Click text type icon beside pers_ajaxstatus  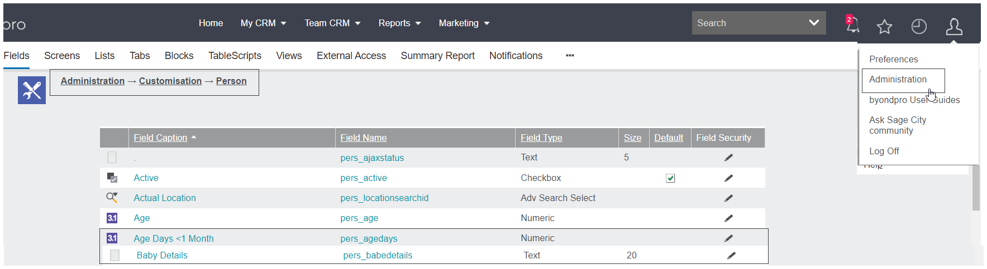112,157
